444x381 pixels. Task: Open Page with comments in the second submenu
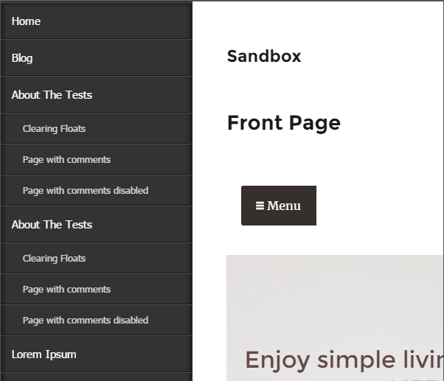click(x=97, y=289)
